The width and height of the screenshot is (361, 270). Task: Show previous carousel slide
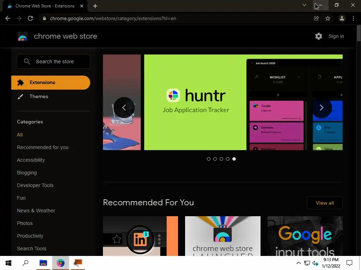pyautogui.click(x=124, y=108)
